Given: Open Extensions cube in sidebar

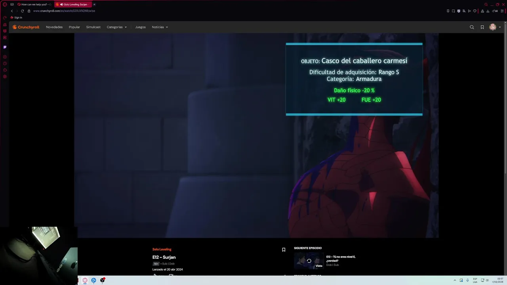Looking at the screenshot, I should coord(5,70).
